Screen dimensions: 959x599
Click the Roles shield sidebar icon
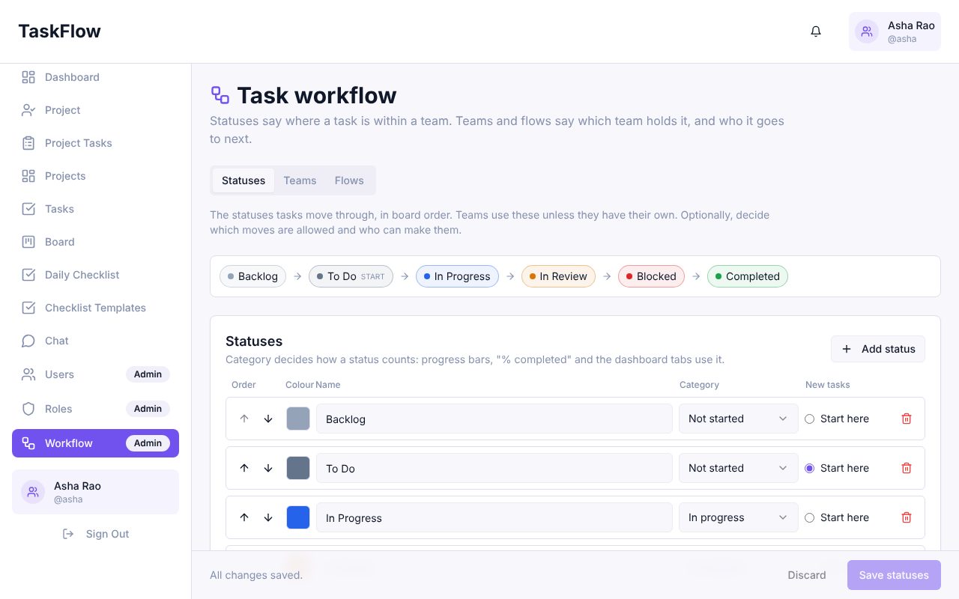(28, 409)
